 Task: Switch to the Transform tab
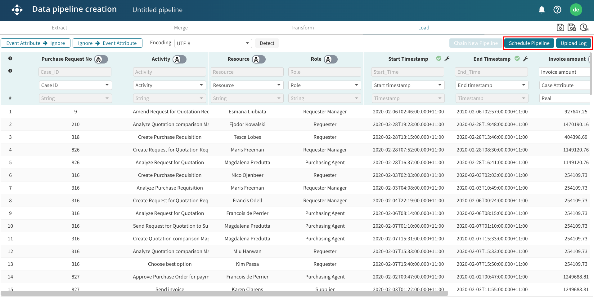[302, 28]
